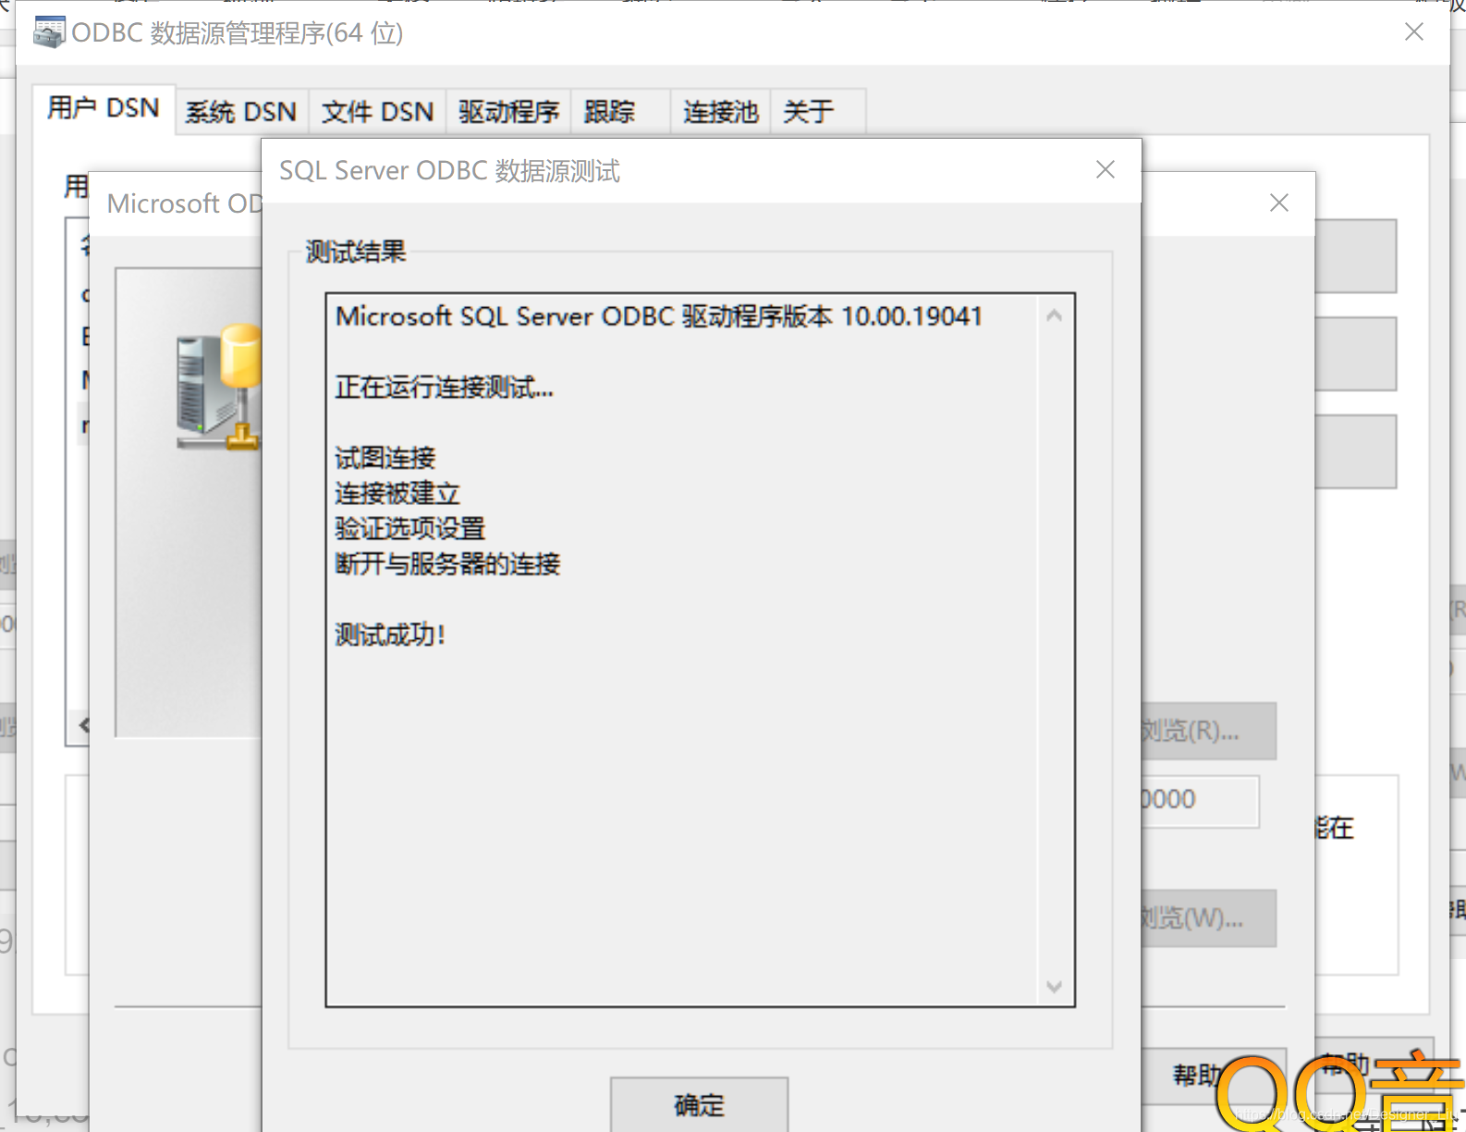The width and height of the screenshot is (1466, 1132).
Task: Select the 连接池 tab
Action: (x=721, y=112)
